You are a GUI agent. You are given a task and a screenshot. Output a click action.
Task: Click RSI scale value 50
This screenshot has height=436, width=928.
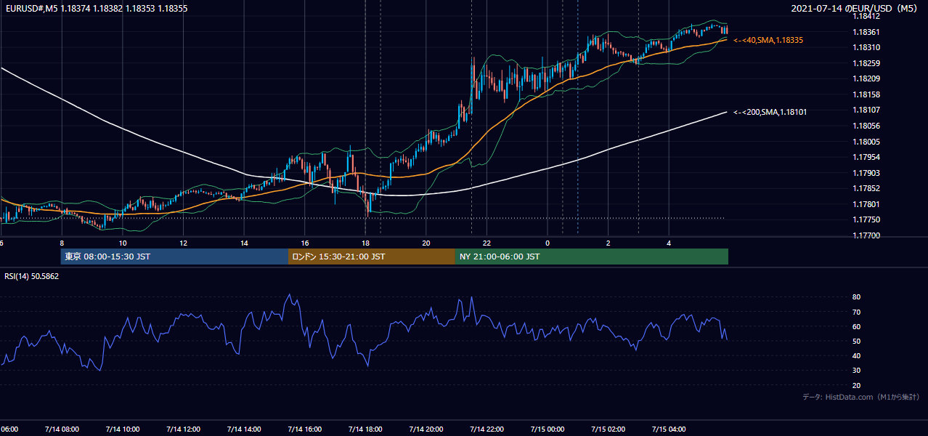(857, 341)
